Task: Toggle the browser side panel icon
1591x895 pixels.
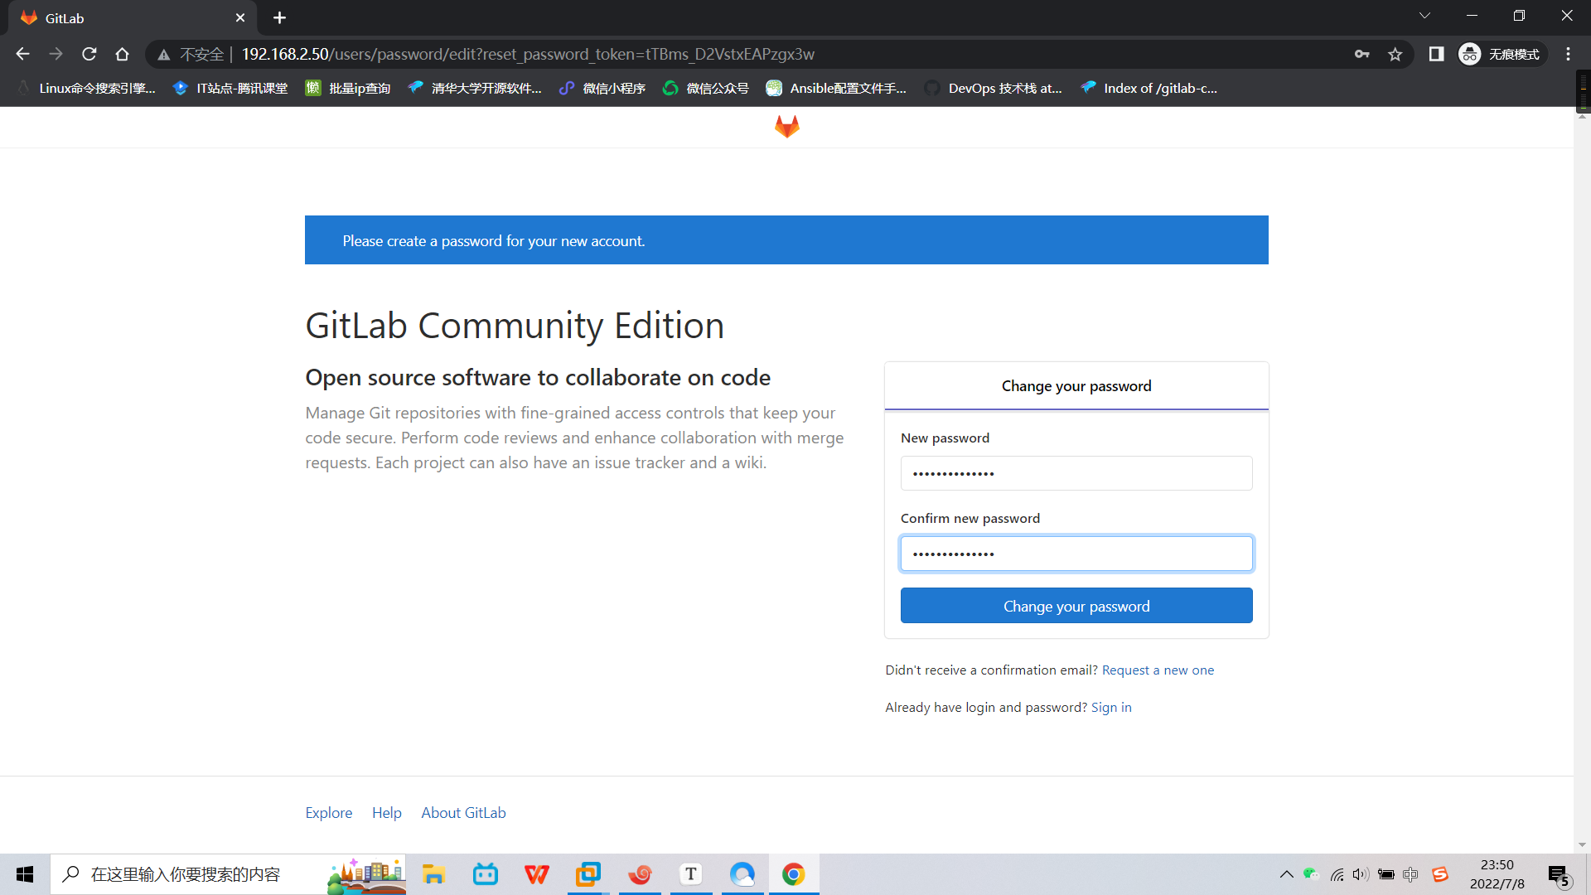Action: point(1436,54)
